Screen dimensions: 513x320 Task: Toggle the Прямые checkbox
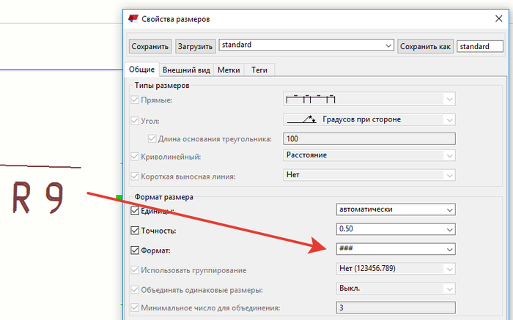point(135,100)
